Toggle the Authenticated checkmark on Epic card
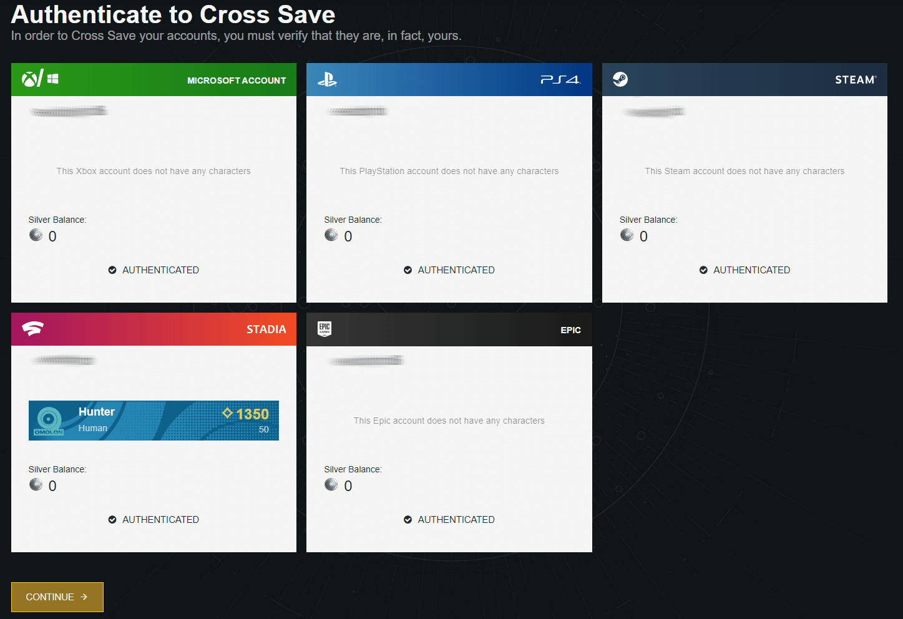This screenshot has height=619, width=903. click(x=408, y=519)
